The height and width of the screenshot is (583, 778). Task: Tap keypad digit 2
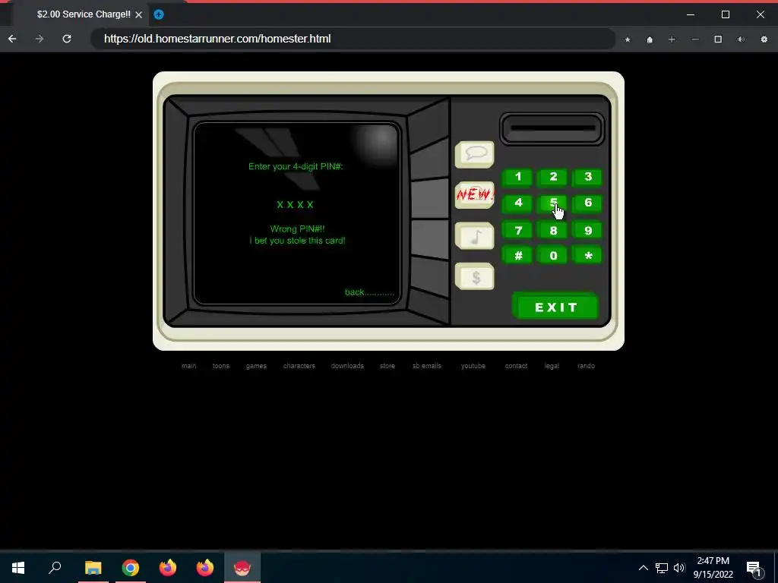[x=553, y=177]
